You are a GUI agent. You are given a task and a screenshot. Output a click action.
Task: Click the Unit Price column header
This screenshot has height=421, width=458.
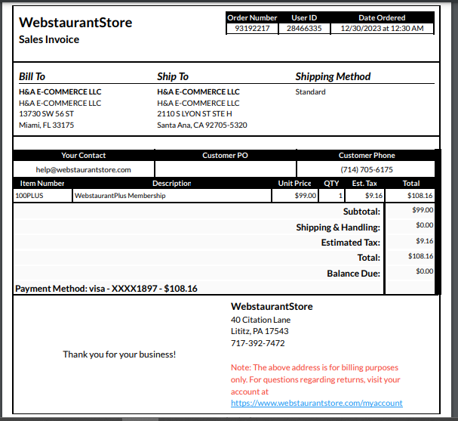coord(294,184)
